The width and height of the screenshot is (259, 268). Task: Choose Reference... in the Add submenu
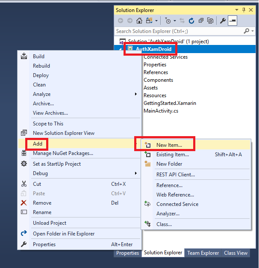coord(196,185)
